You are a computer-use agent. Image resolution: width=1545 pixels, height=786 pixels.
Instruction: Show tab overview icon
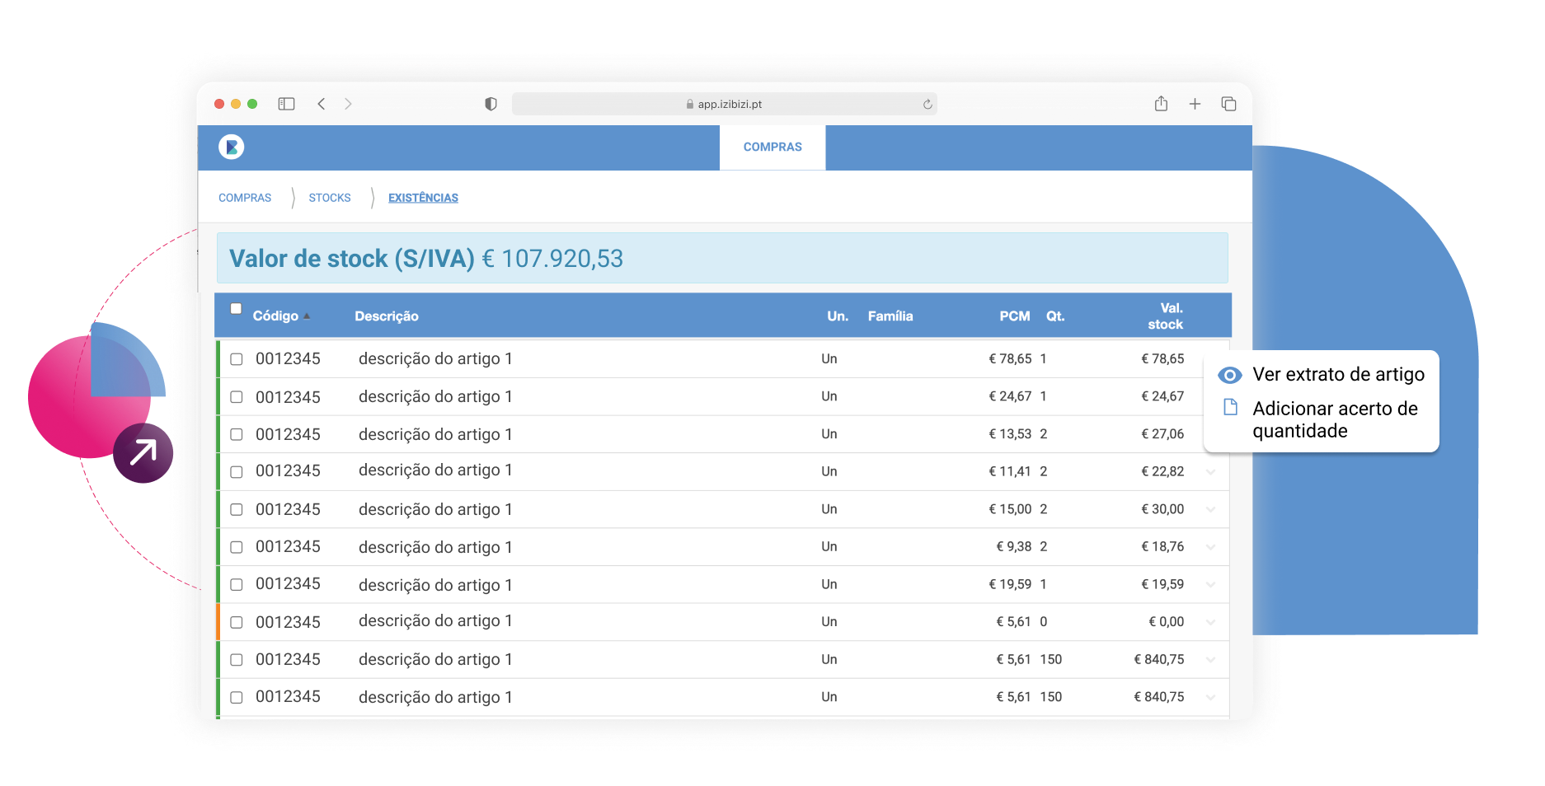(x=1228, y=104)
